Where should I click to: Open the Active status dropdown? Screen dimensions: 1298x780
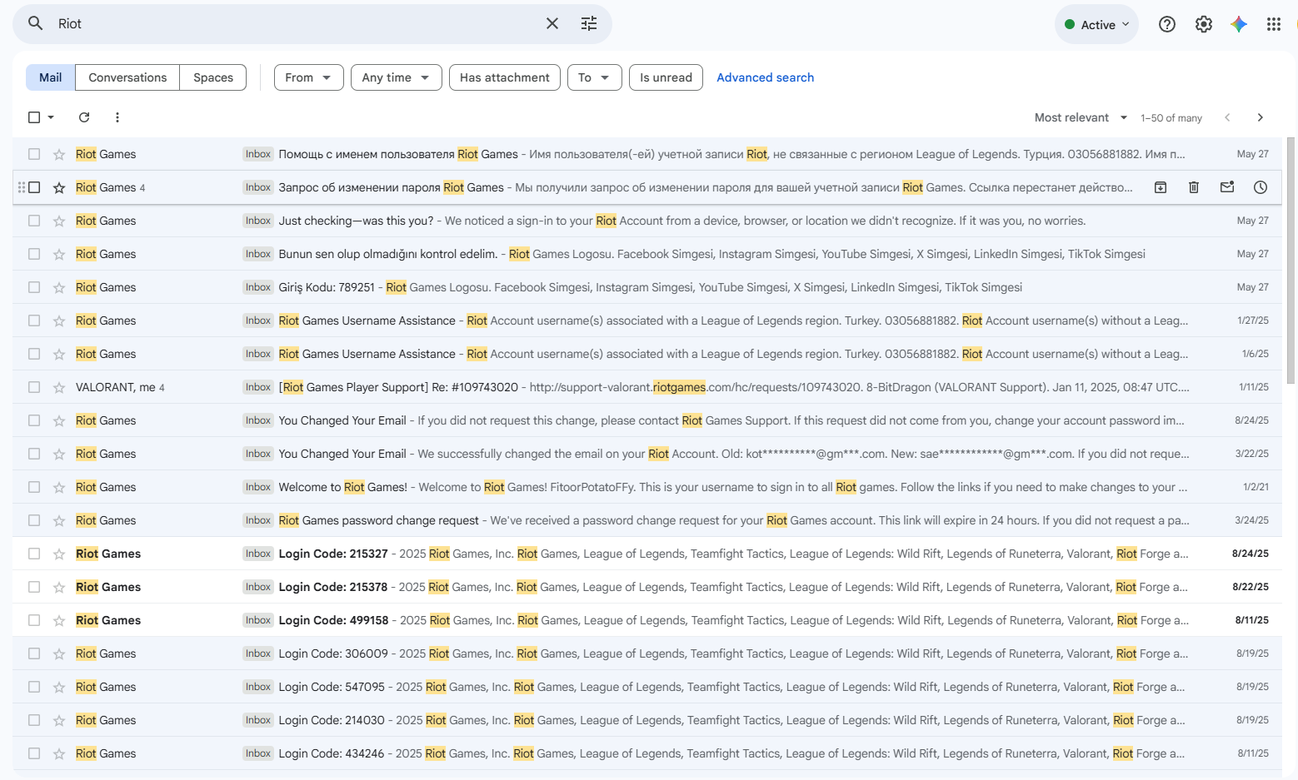tap(1096, 24)
